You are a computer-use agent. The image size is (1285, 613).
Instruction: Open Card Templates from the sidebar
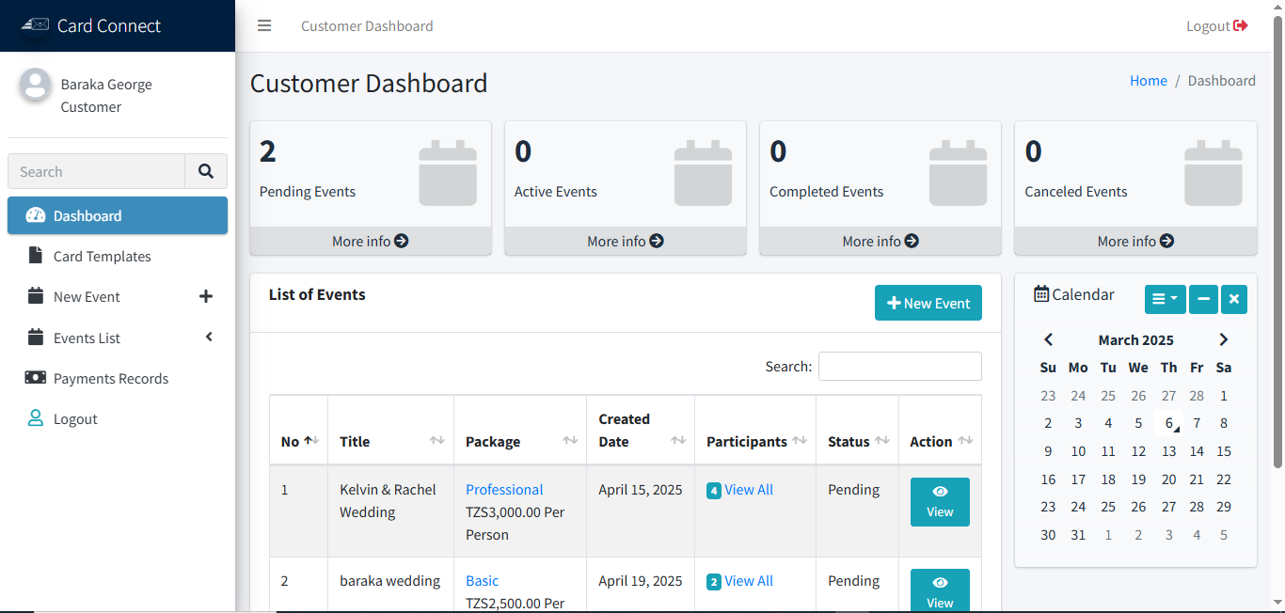click(102, 256)
